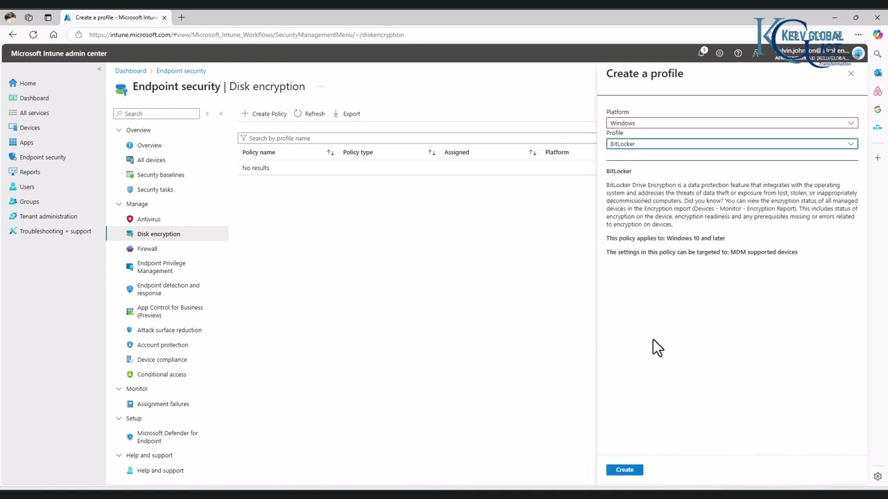Click the Dashboard breadcrumb link
This screenshot has width=888, height=499.
pos(130,71)
